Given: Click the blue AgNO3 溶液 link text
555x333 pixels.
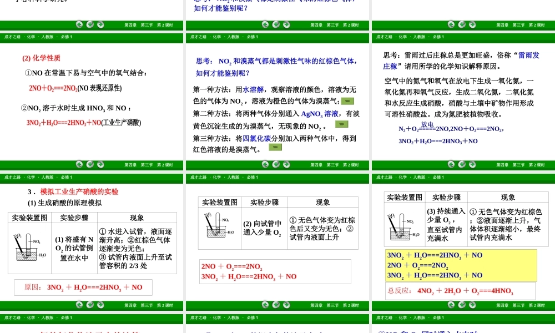Looking at the screenshot, I should coord(320,113).
